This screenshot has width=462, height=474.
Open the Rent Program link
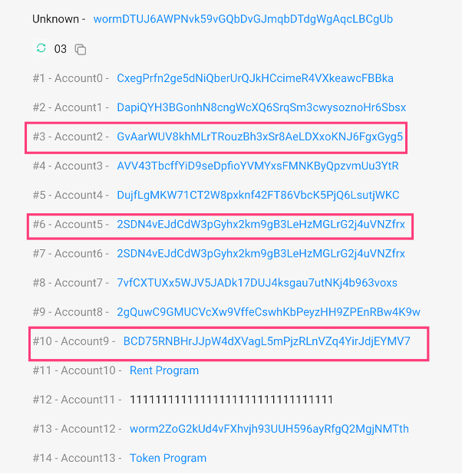[164, 370]
